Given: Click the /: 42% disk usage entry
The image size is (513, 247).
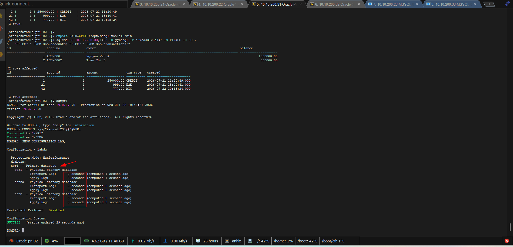Looking at the screenshot, I should tap(263, 241).
